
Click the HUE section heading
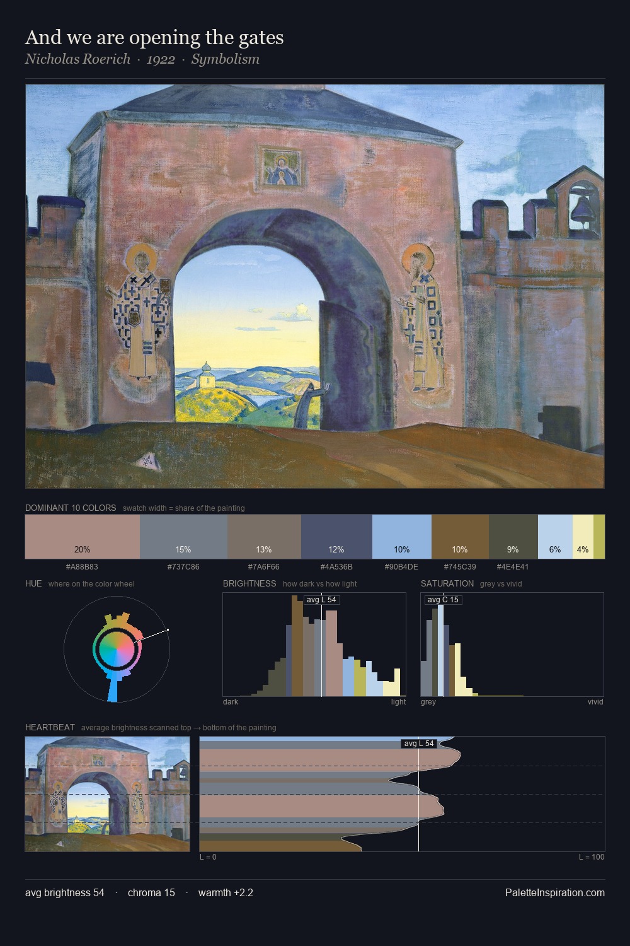click(33, 583)
